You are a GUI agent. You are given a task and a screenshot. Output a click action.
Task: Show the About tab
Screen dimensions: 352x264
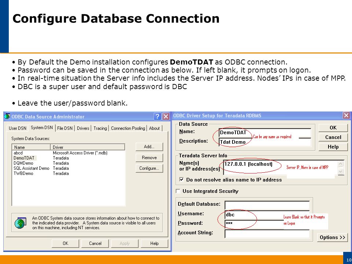click(154, 128)
